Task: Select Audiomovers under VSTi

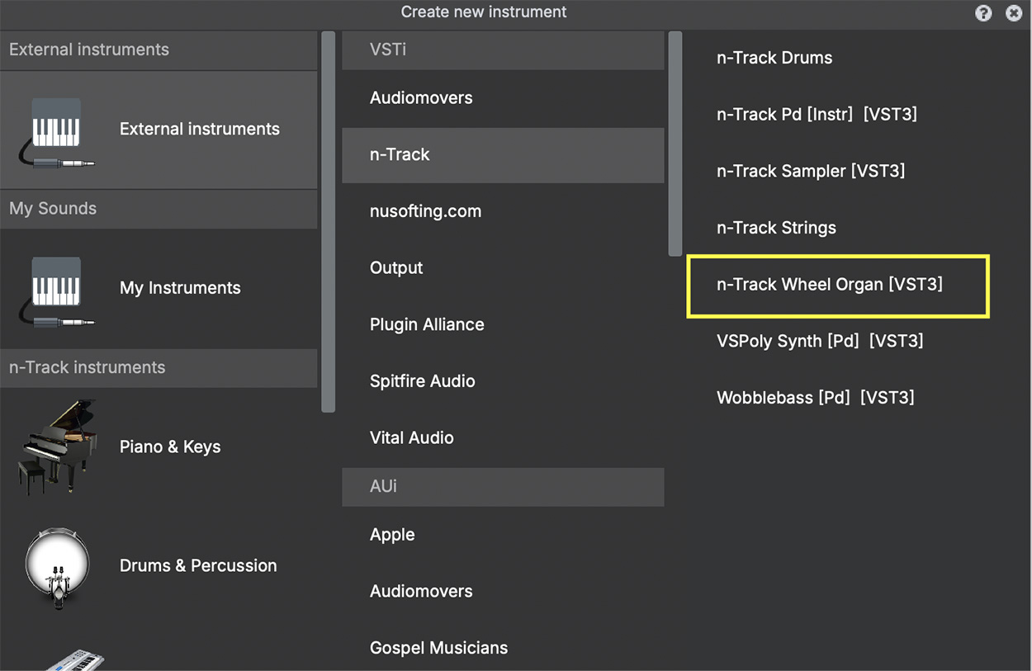Action: pos(503,98)
